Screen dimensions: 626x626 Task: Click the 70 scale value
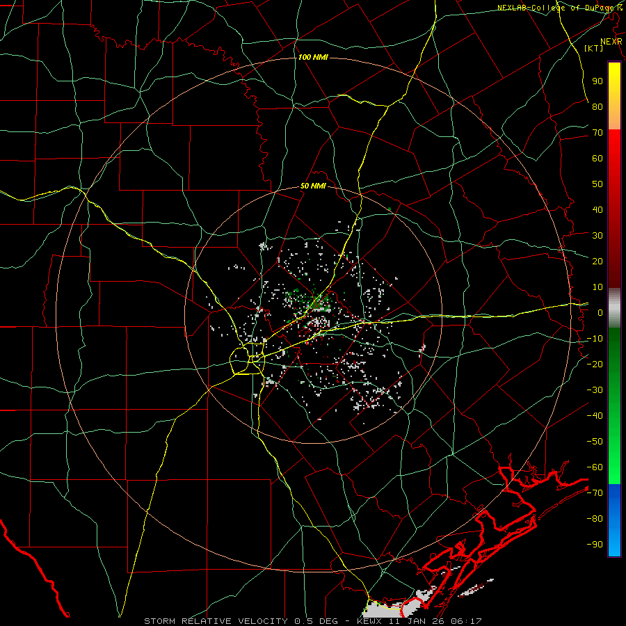coord(597,133)
